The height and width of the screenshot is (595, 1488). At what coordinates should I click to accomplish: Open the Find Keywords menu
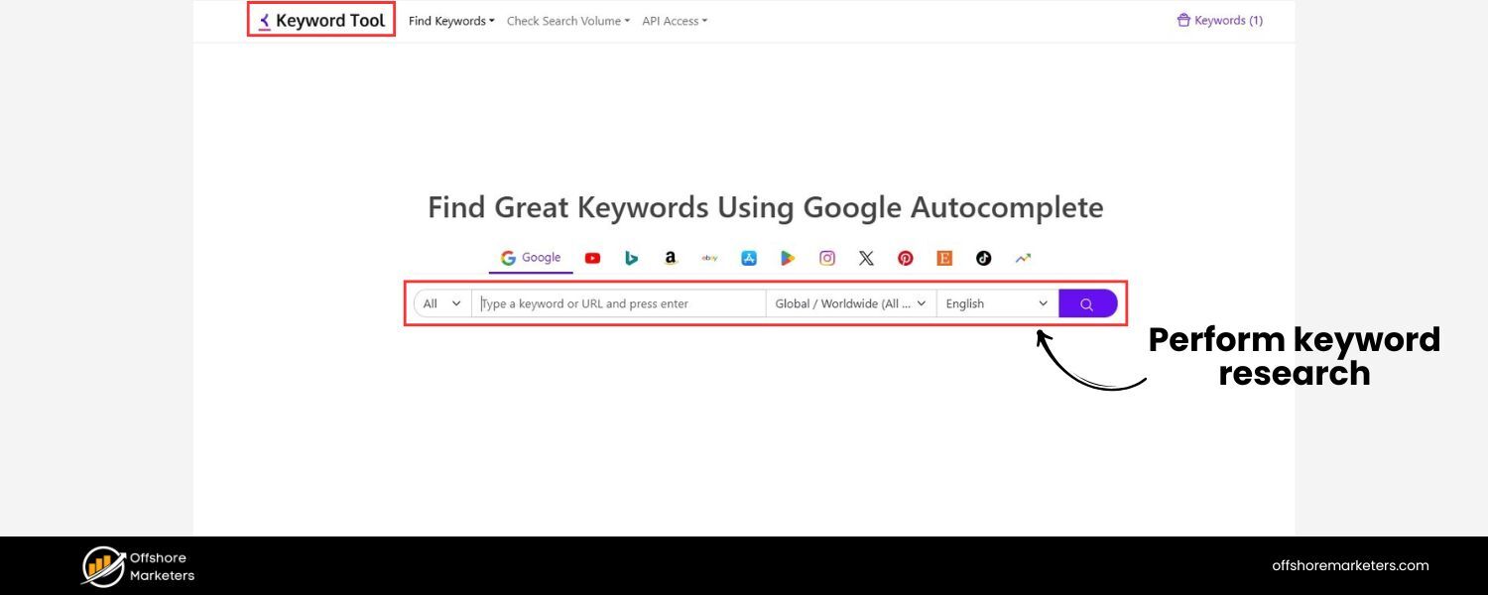[x=451, y=20]
